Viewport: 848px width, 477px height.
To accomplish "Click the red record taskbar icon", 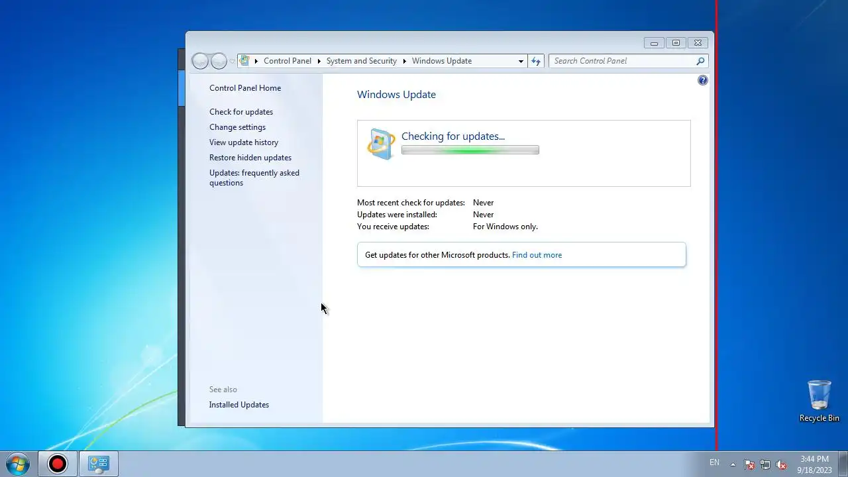I will coord(58,464).
